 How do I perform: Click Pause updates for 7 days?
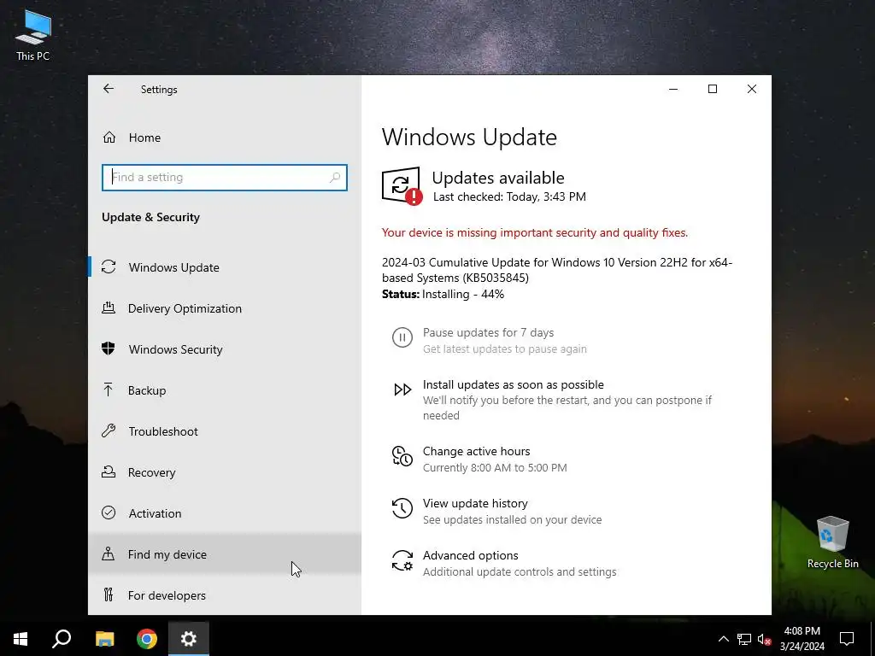(488, 332)
